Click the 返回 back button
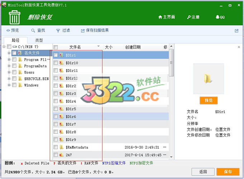 coord(203,172)
